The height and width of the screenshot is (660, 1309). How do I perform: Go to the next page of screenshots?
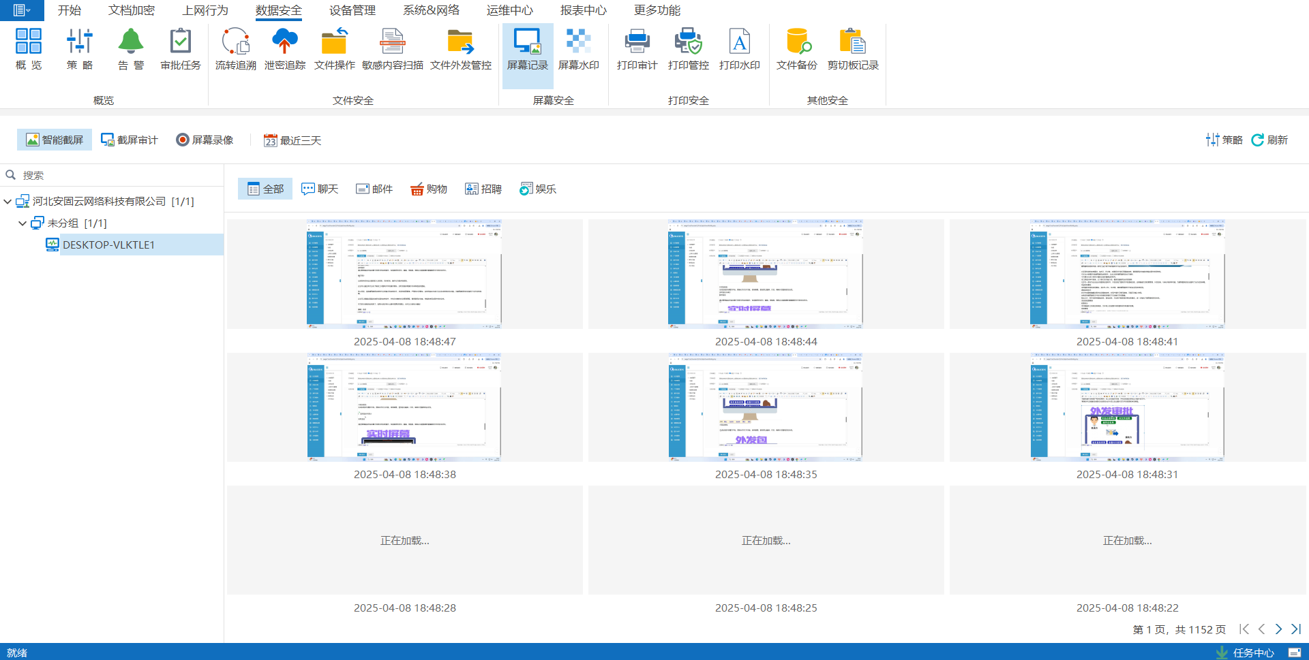(x=1278, y=629)
